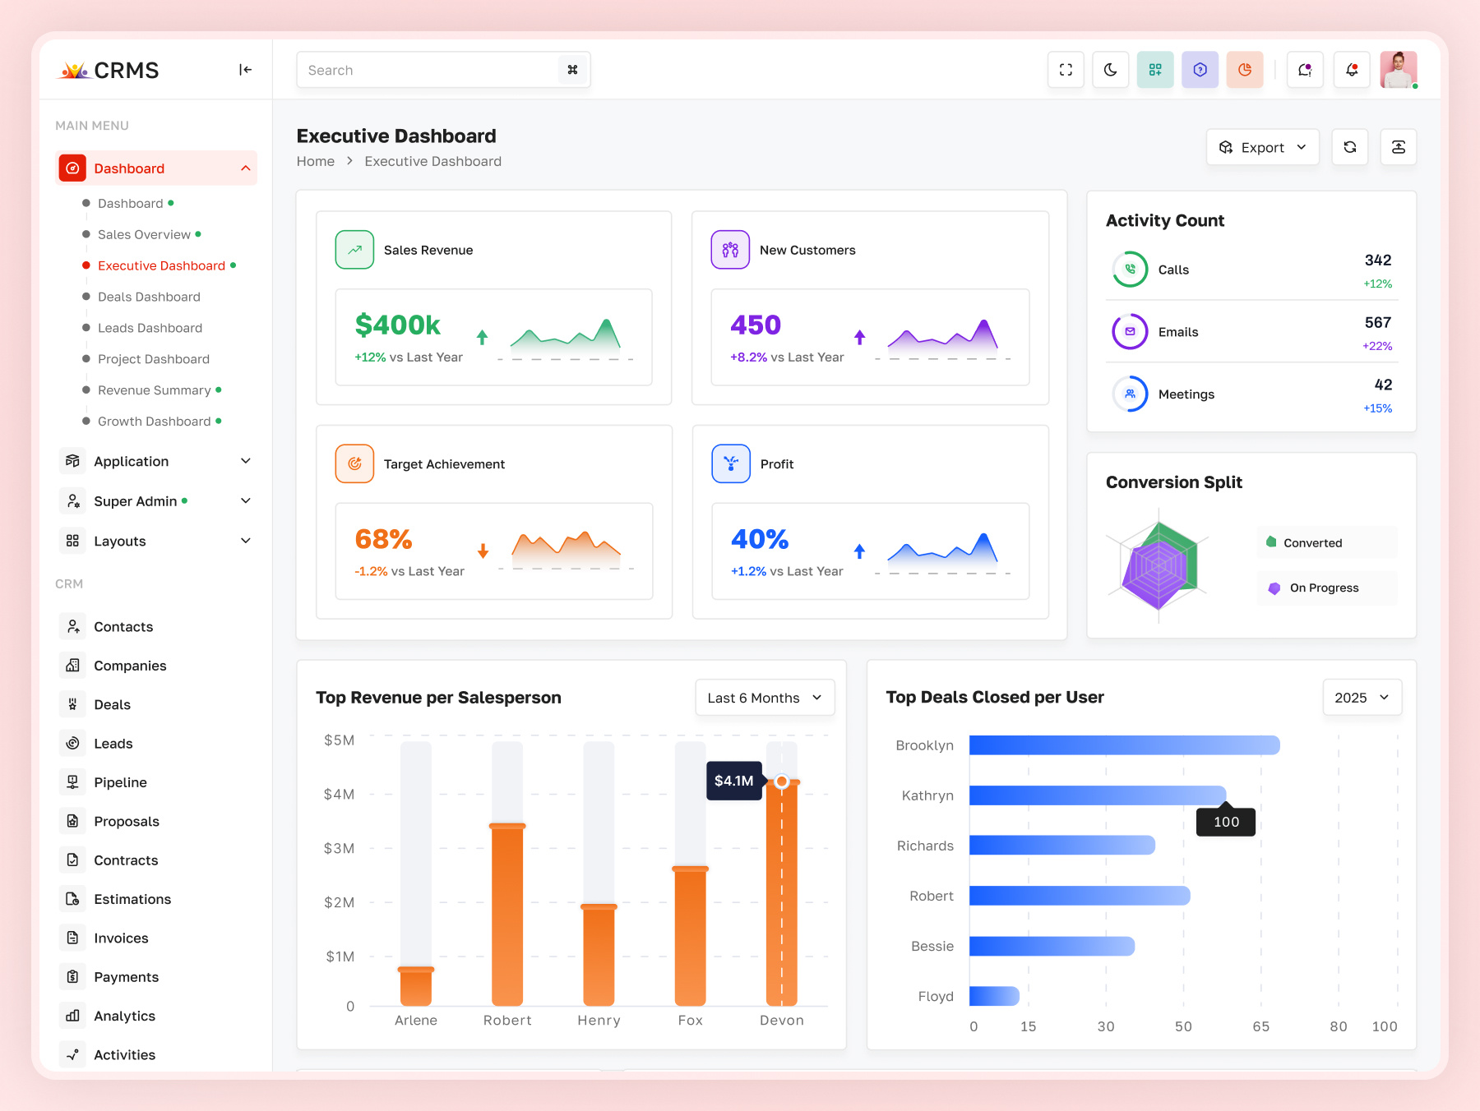Click the Invoices sidebar icon
The width and height of the screenshot is (1480, 1111).
point(72,938)
